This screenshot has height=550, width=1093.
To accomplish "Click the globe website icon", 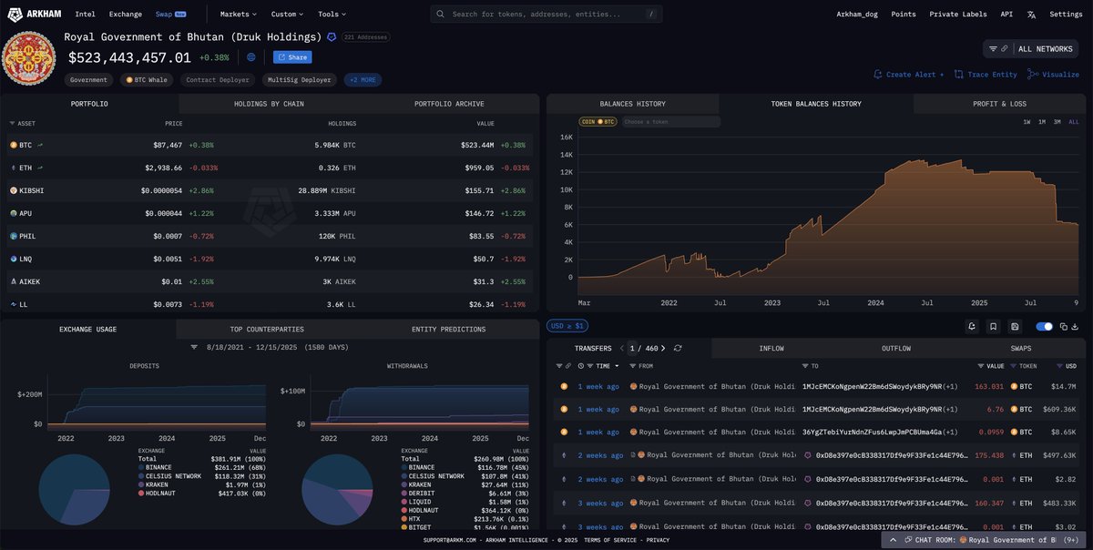I will 251,57.
